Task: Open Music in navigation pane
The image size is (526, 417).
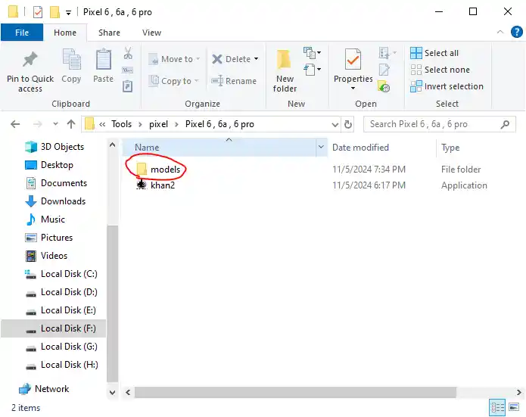Action: pos(45,219)
